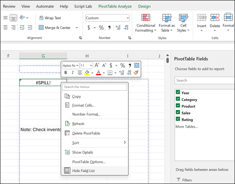This screenshot has width=235, height=184.
Task: Click the Conditional Formatting icon
Action: tap(146, 17)
